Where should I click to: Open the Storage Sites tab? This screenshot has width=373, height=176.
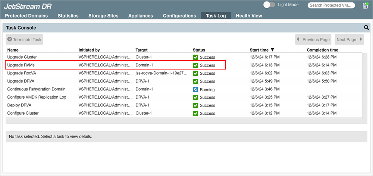pos(103,16)
